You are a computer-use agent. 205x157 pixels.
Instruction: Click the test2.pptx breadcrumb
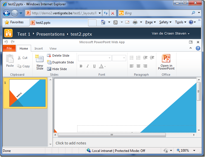[81, 34]
